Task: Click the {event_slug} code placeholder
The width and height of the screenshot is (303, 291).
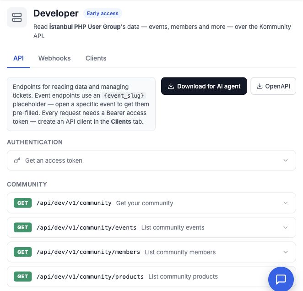Action: coord(124,96)
